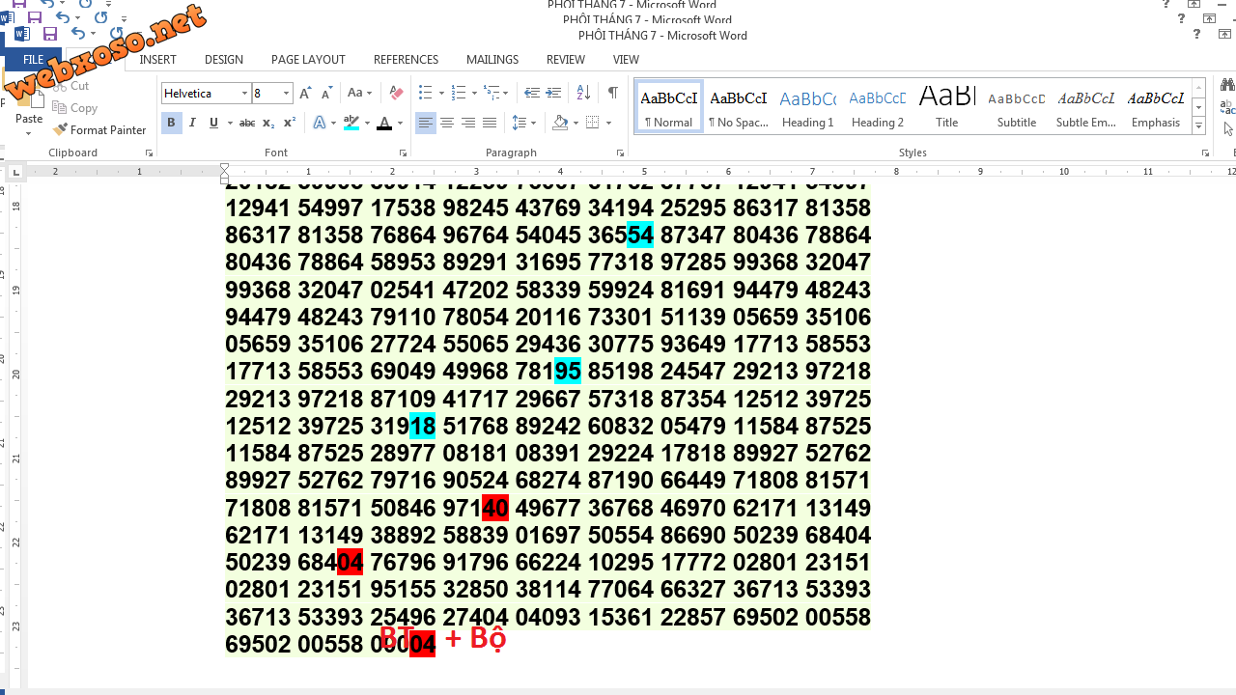
Task: Apply strikethrough to the text
Action: 247,124
